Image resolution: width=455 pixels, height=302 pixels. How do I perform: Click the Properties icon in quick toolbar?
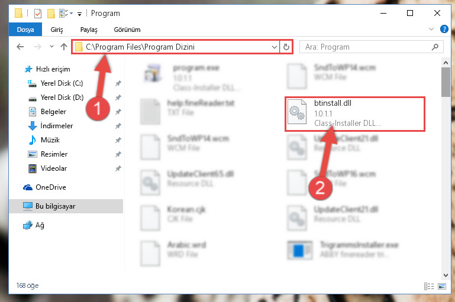click(38, 14)
